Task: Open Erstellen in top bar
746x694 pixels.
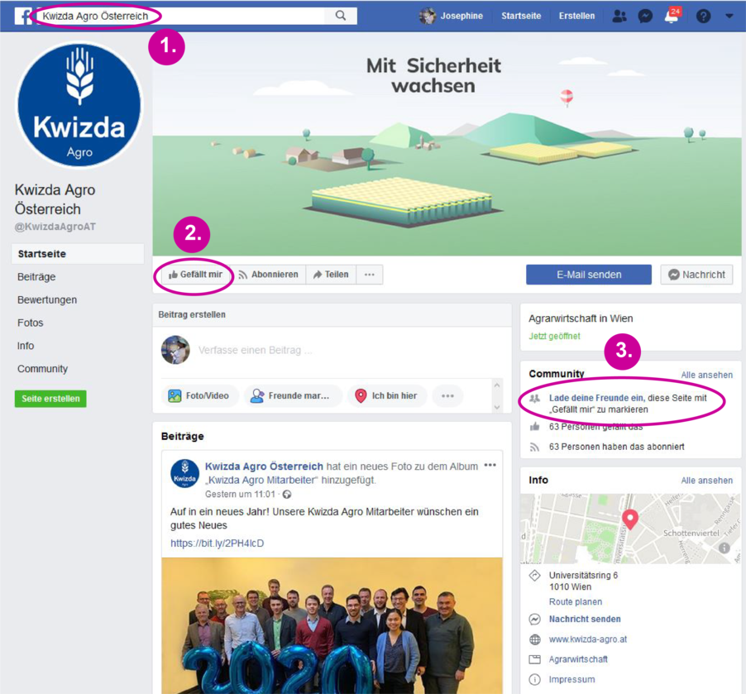Action: [x=576, y=16]
